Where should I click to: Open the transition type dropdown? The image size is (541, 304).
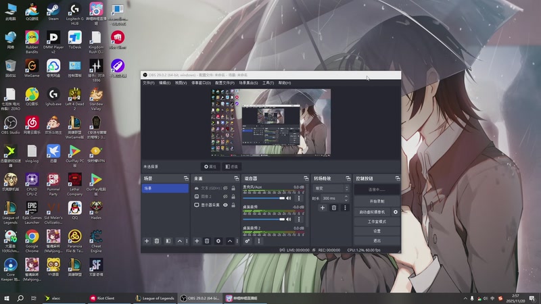[x=331, y=188]
